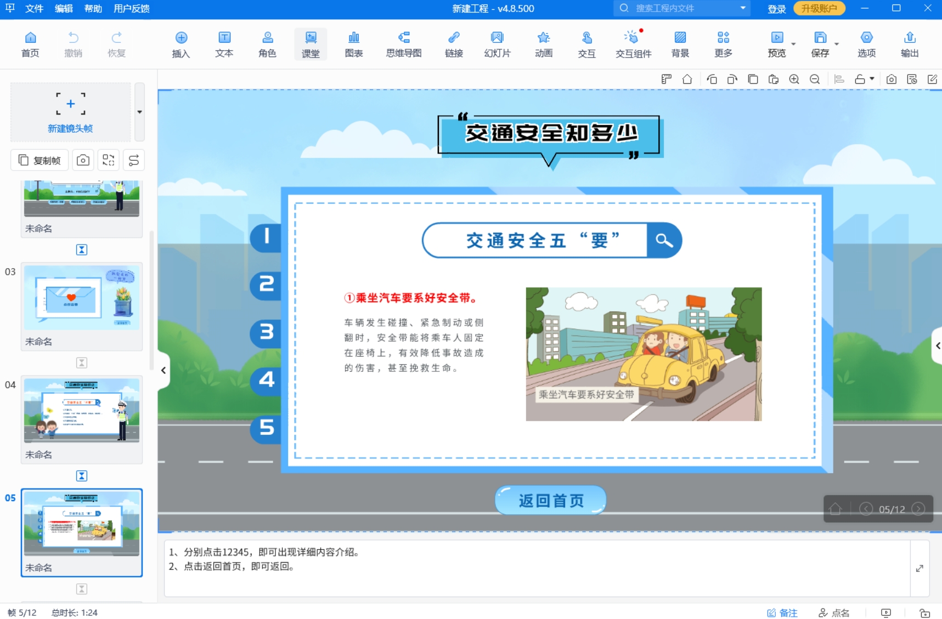Click the rotate-right icon in canvas toolbar

pyautogui.click(x=732, y=79)
